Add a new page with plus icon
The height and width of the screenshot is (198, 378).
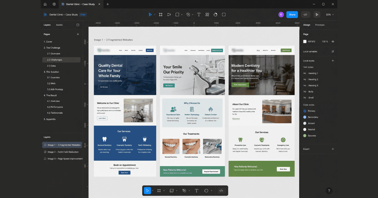point(78,34)
